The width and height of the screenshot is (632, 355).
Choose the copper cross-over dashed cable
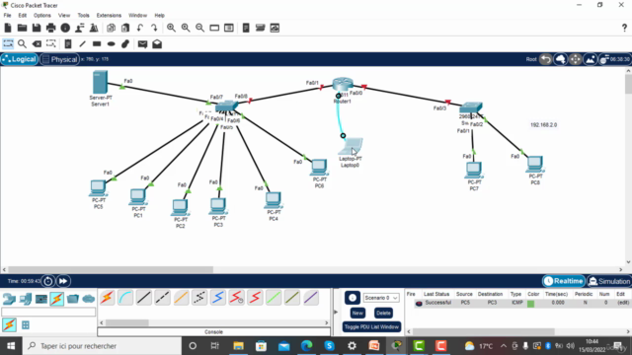point(162,298)
